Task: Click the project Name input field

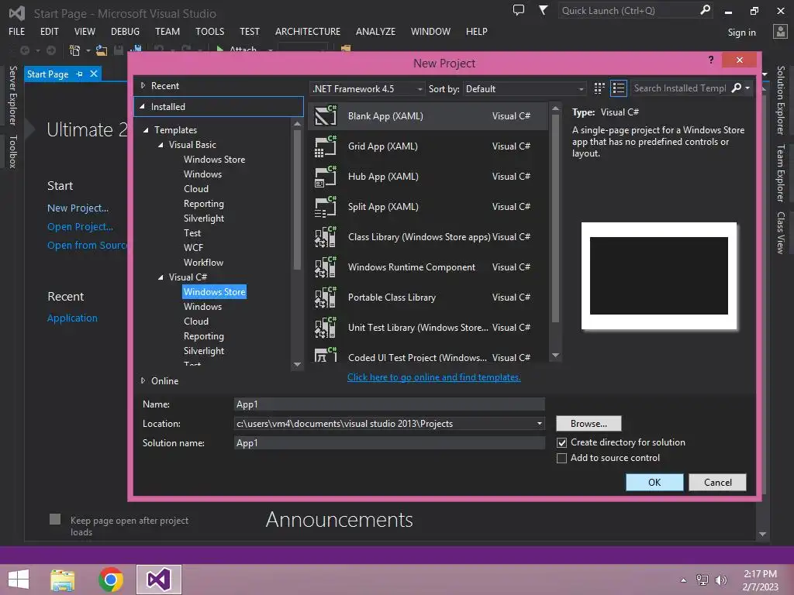Action: coord(389,404)
